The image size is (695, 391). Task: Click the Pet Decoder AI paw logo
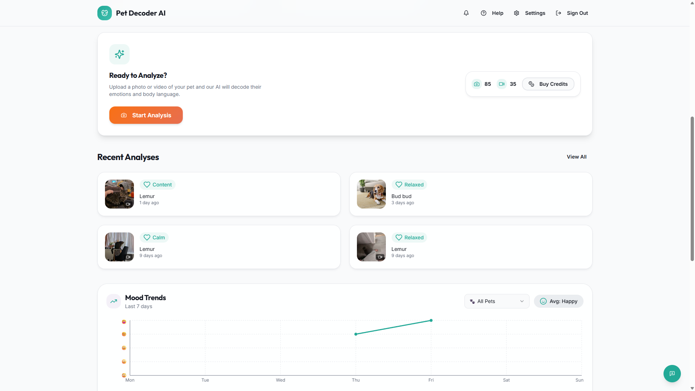(104, 13)
